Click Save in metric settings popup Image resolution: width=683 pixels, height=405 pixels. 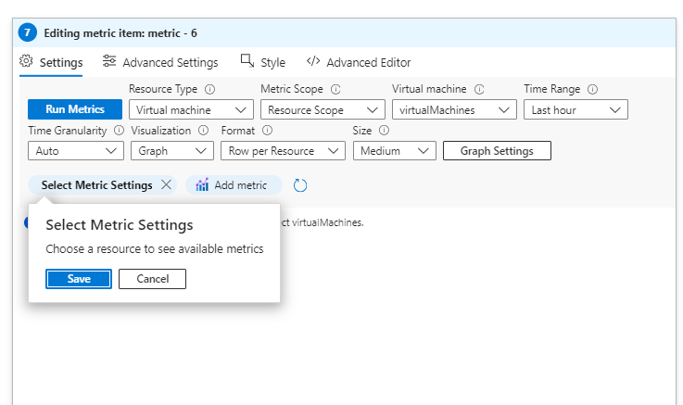click(x=79, y=279)
